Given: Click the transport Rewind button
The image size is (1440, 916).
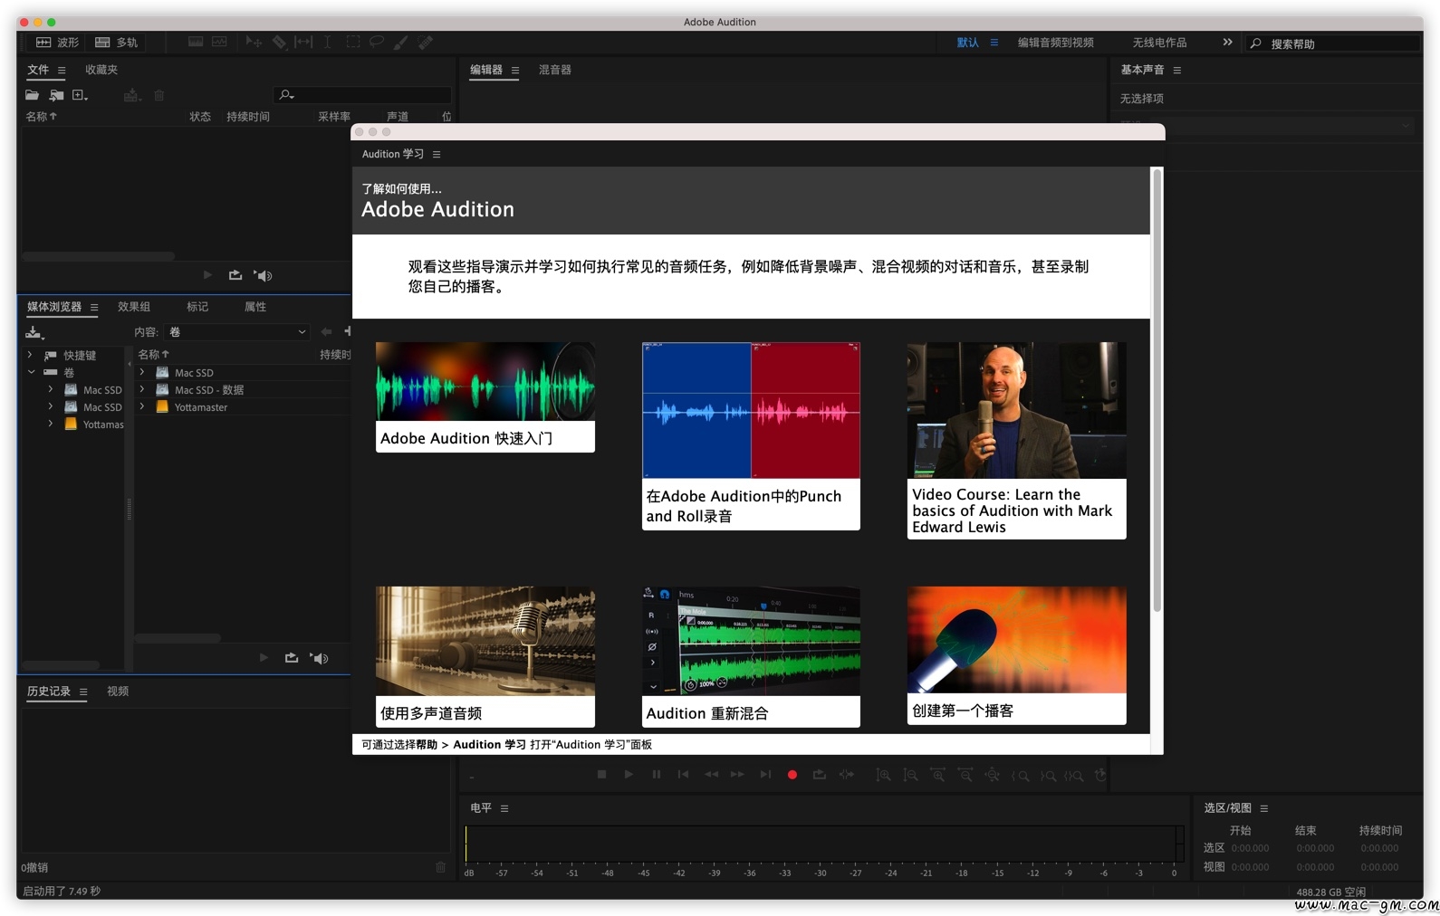Looking at the screenshot, I should pyautogui.click(x=711, y=775).
